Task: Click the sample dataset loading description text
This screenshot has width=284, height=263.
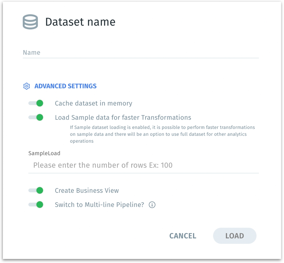Action: coord(162,134)
